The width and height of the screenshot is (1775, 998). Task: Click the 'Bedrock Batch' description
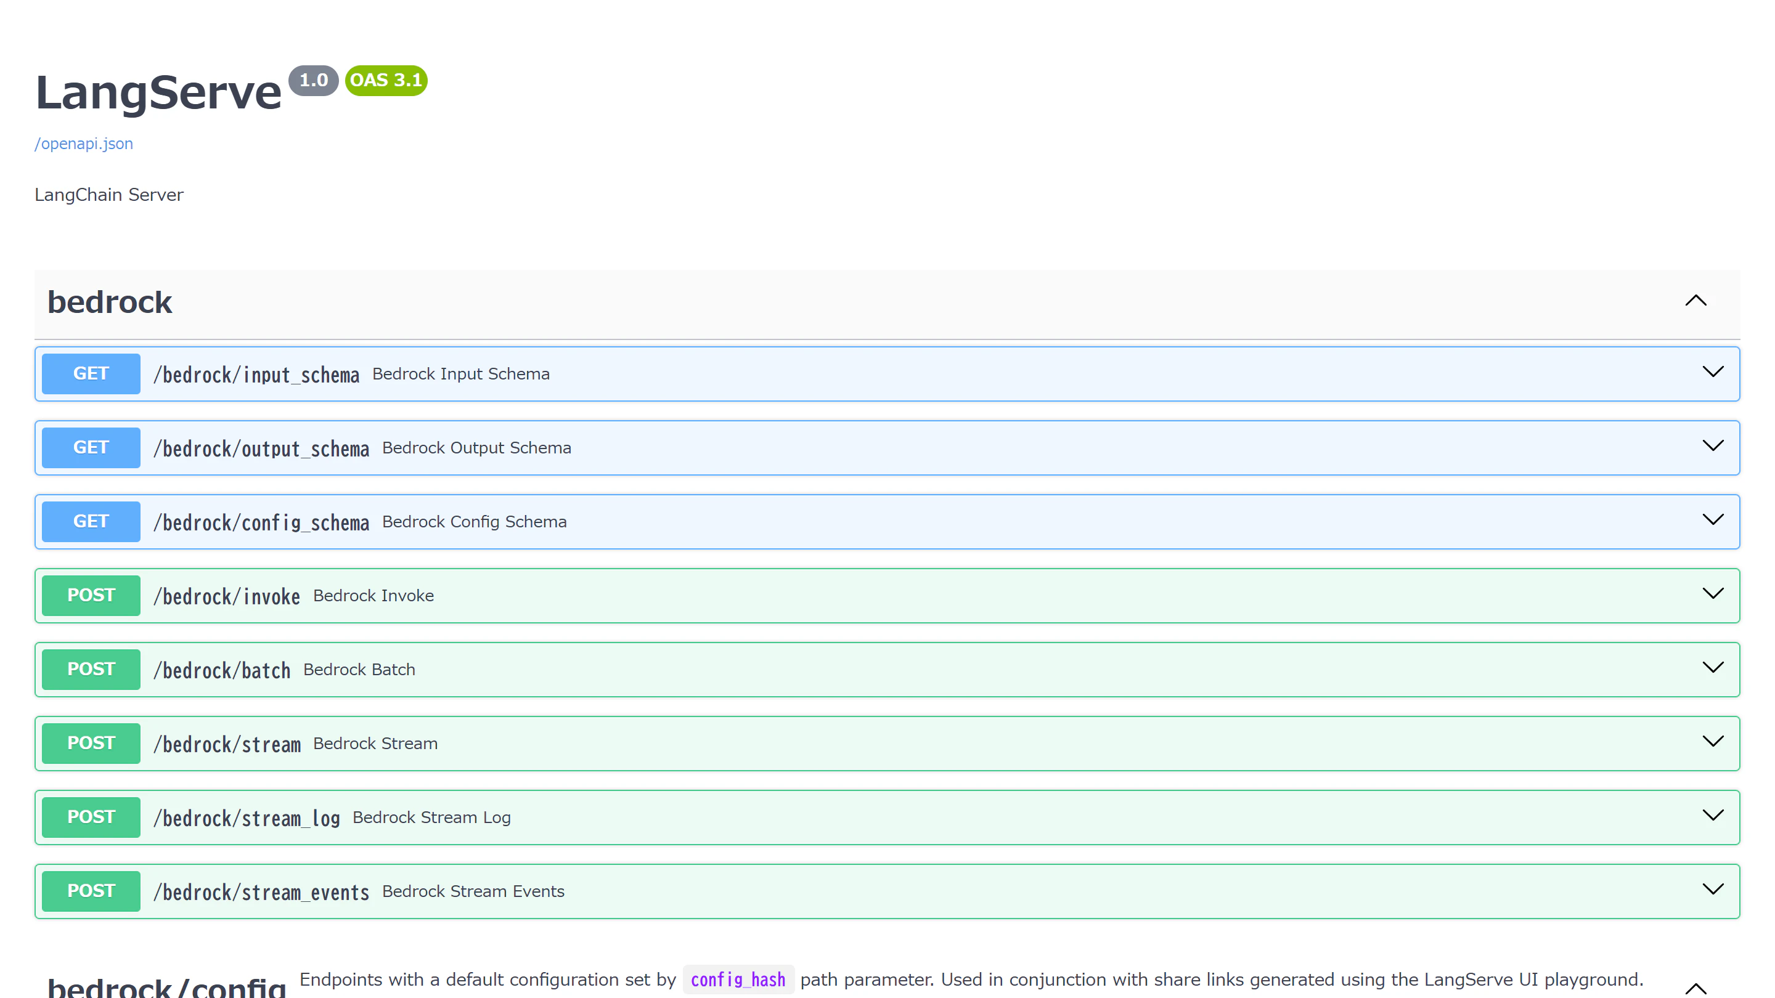359,670
